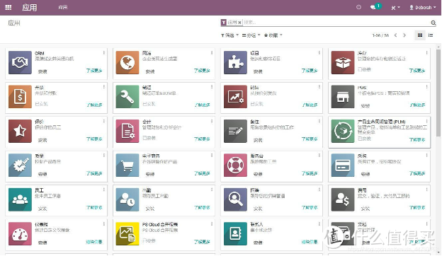
Task: Click the search magnifier icon
Action: (x=433, y=23)
